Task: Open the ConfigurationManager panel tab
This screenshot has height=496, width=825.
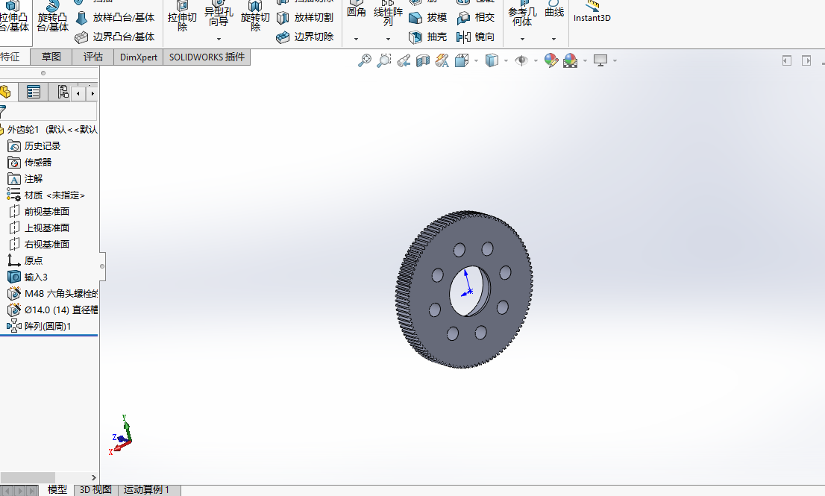Action: (x=63, y=92)
